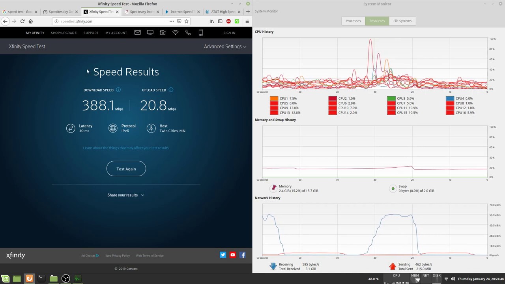Click the xfinity footer logo
The width and height of the screenshot is (505, 284).
[x=16, y=255]
